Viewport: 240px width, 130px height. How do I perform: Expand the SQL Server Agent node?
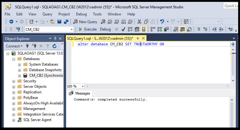(14, 120)
